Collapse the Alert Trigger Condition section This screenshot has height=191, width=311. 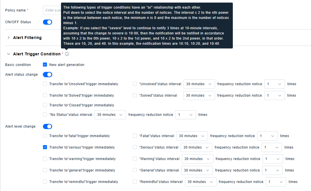point(9,54)
